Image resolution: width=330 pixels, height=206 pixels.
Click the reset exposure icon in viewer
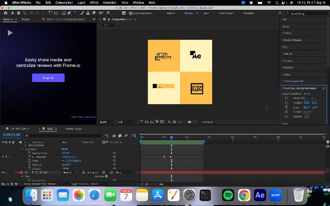tap(174, 122)
